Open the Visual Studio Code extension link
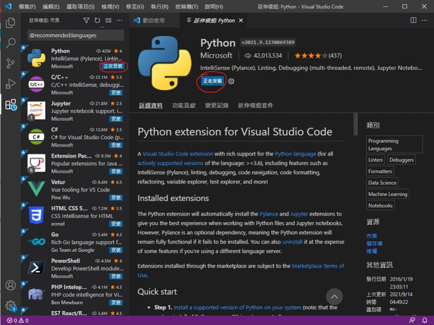This screenshot has height=325, width=434. pos(178,154)
